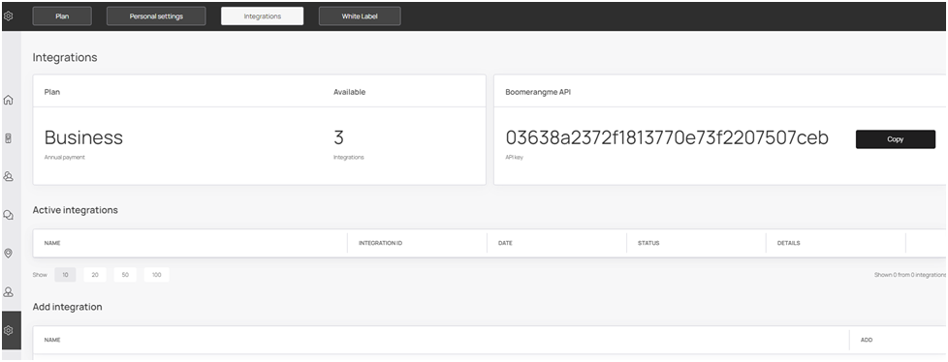Click the Integrations page heading

click(65, 57)
